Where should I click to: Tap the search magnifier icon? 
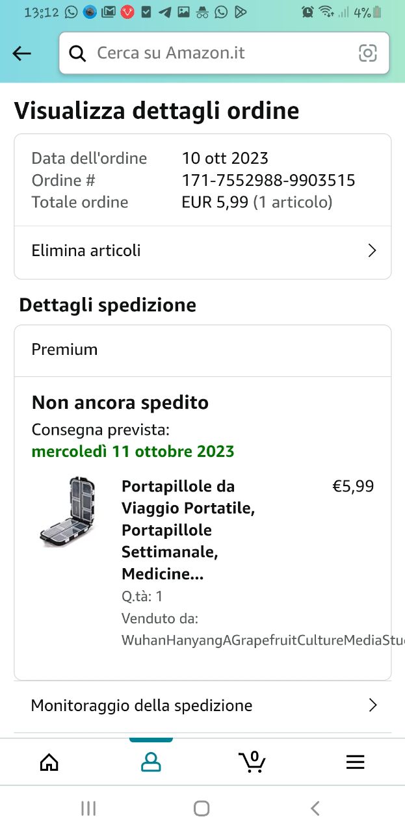pos(77,53)
